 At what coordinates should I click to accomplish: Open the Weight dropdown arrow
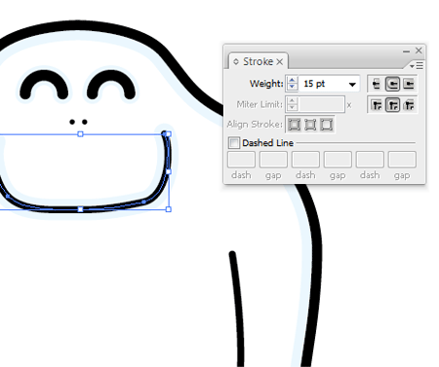352,85
